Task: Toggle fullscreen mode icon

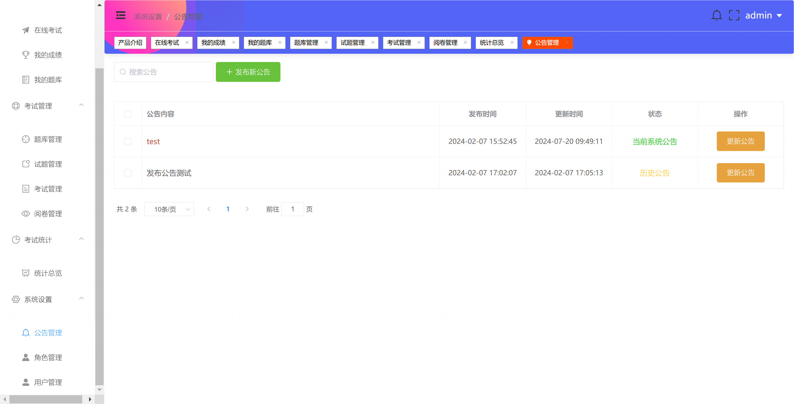Action: tap(734, 15)
